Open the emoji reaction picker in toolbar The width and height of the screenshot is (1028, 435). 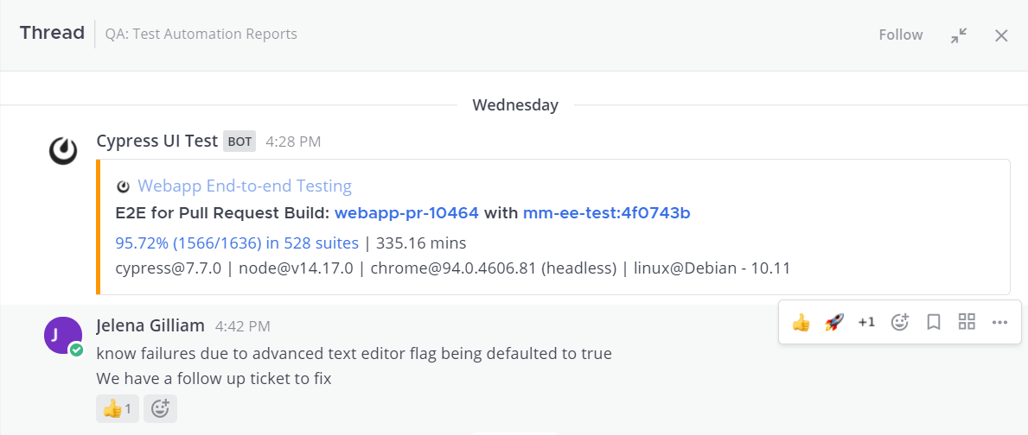pyautogui.click(x=900, y=322)
